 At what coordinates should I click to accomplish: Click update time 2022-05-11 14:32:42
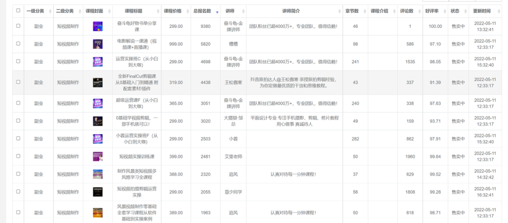click(485, 175)
